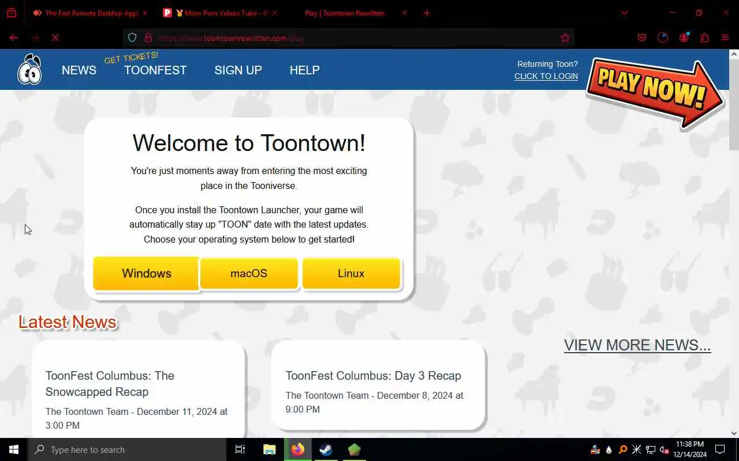Follow the VIEW MORE NEWS... link
Screen dimensions: 739x461
(x=637, y=345)
